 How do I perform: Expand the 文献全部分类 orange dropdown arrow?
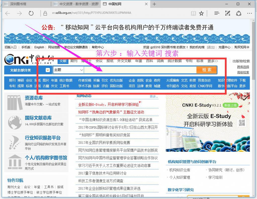click(48, 70)
